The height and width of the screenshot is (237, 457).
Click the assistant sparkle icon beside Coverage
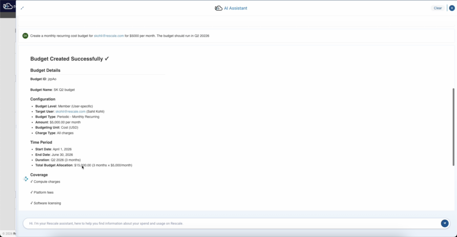(x=26, y=179)
